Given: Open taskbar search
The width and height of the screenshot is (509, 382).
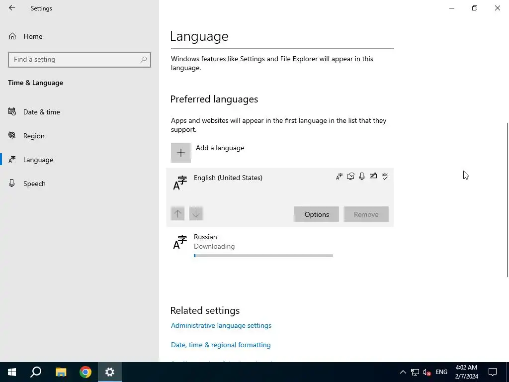Looking at the screenshot, I should click(x=36, y=372).
